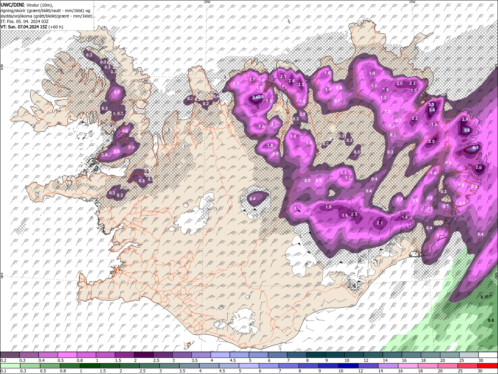This screenshot has height=374, width=498.
Task: Click the lower legend row "2.5" label
Action: 142,371
